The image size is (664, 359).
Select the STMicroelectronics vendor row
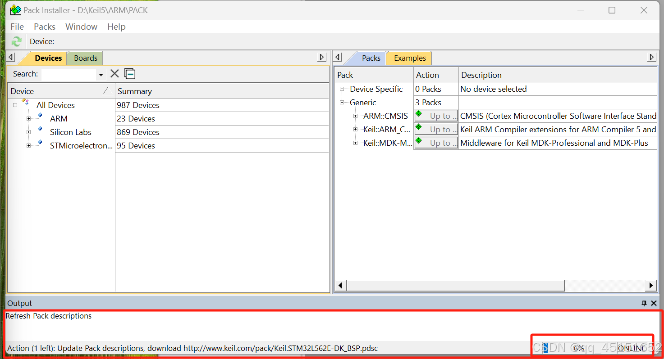tap(81, 146)
